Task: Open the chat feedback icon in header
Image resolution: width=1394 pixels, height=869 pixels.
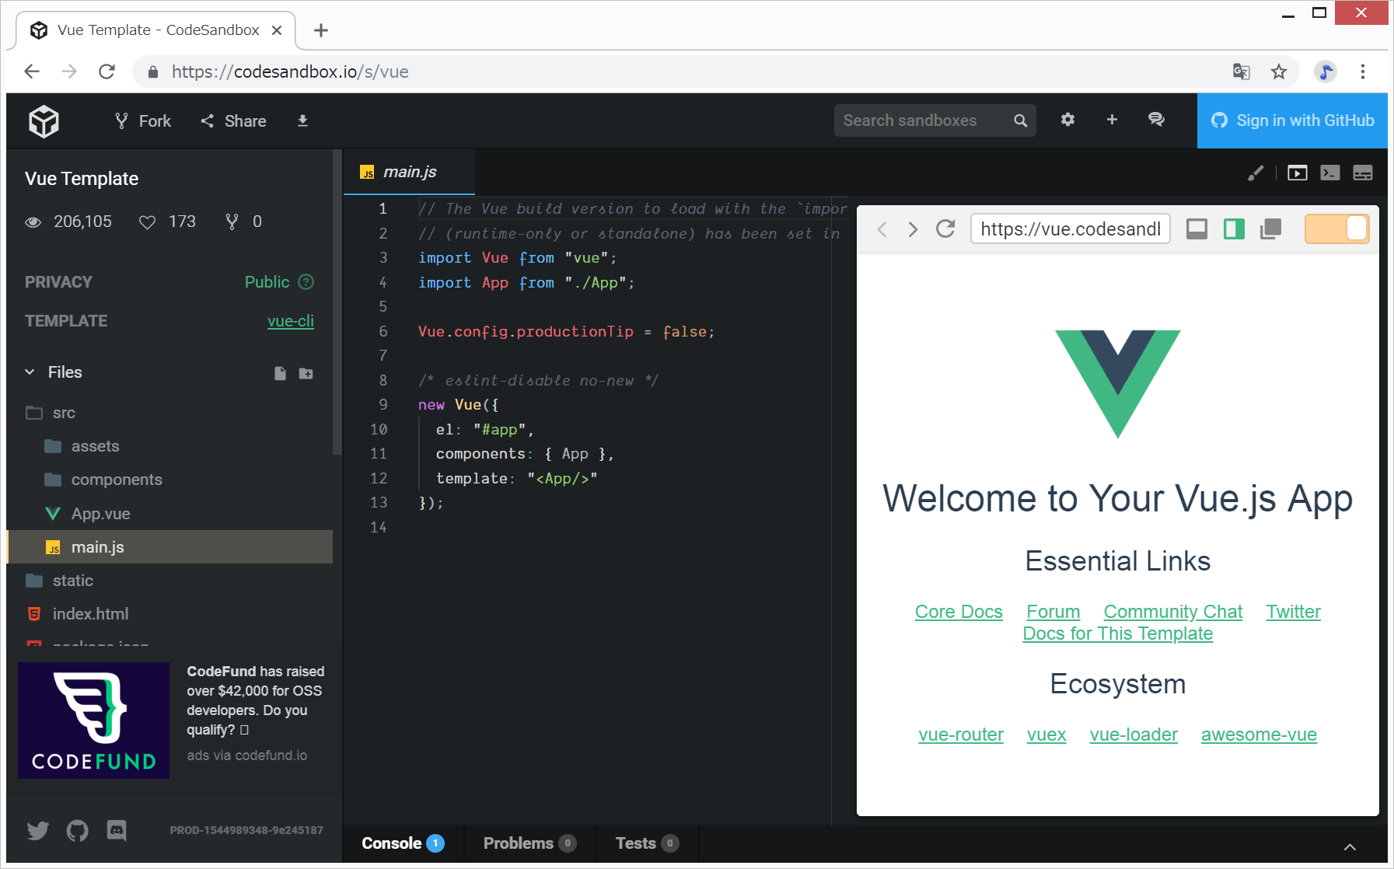Action: click(1156, 120)
